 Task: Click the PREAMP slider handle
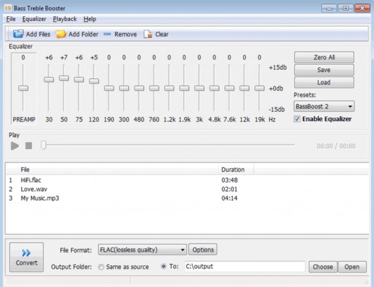tap(23, 88)
